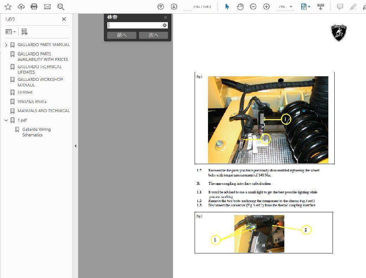The height and width of the screenshot is (278, 366).
Task: Print the document with printer icon
Action: click(x=34, y=7)
